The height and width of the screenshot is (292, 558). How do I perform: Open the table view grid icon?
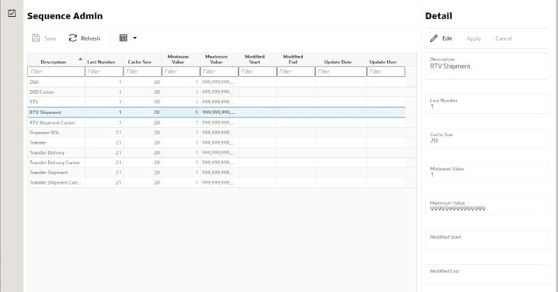pos(123,38)
